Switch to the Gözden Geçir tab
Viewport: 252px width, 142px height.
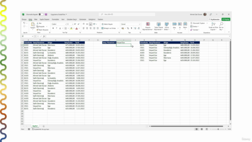pos(72,19)
